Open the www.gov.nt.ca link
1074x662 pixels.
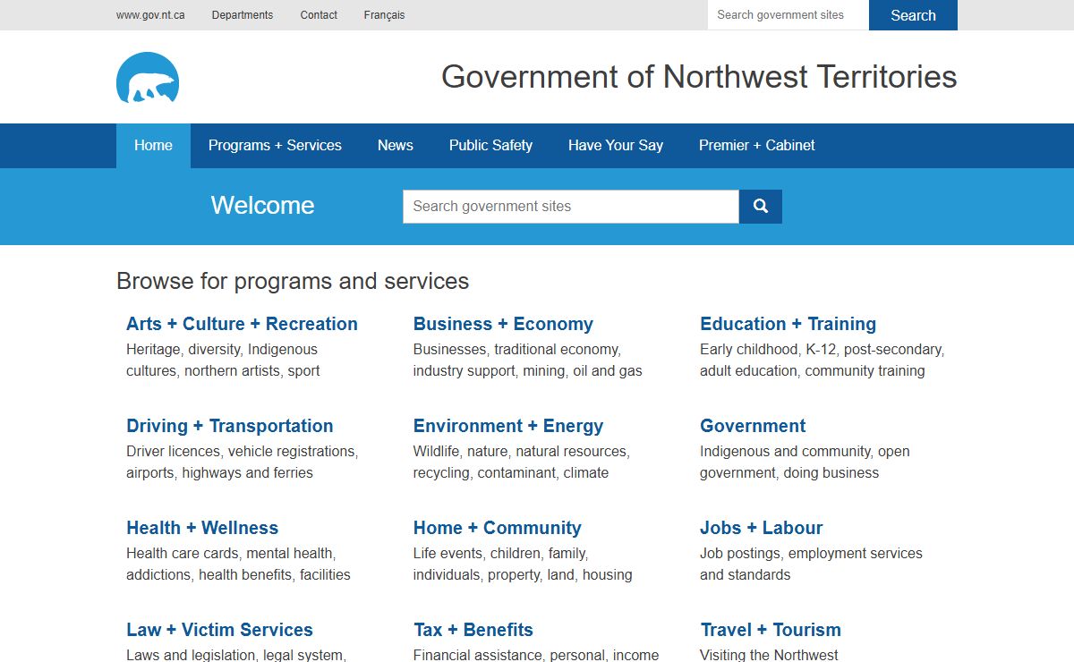(150, 15)
